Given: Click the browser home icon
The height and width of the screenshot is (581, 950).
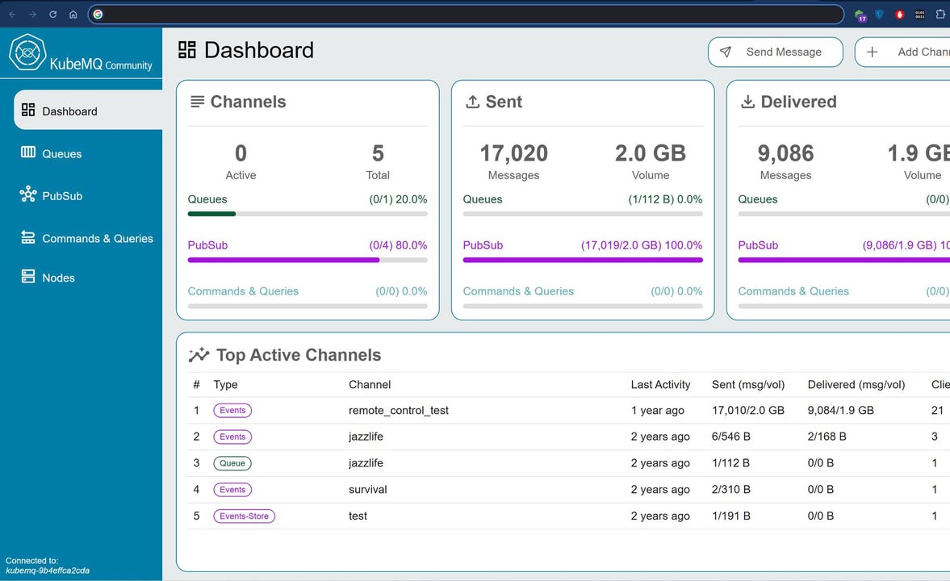Looking at the screenshot, I should [x=73, y=15].
